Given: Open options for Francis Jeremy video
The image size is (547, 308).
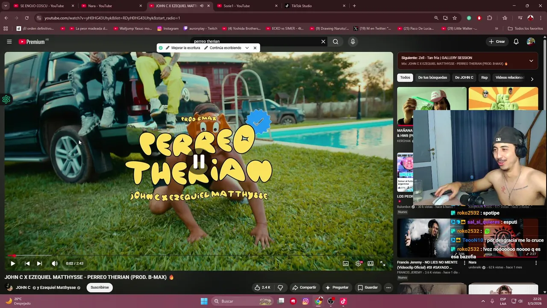Looking at the screenshot, I should click(x=465, y=263).
